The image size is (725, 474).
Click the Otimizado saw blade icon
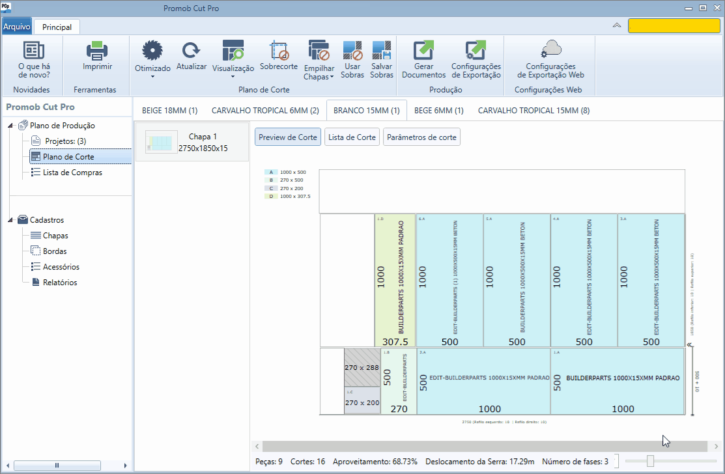(x=152, y=50)
